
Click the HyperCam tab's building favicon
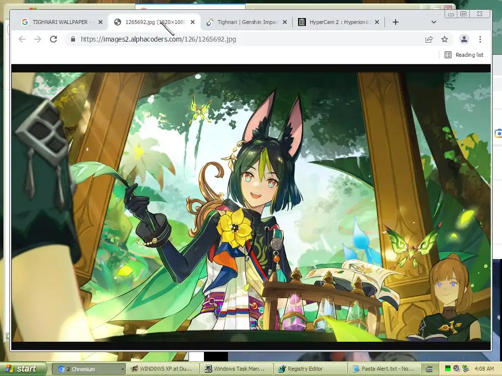click(301, 22)
